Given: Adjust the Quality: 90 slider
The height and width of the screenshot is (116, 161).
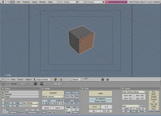Looking at the screenshot, I should (x=128, y=109).
